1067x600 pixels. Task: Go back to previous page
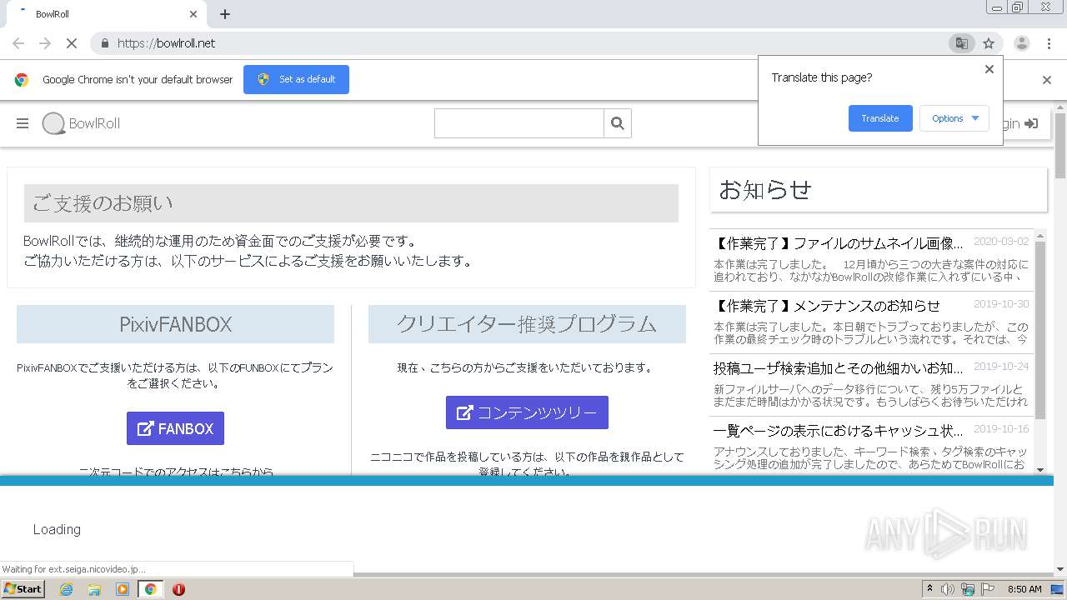pyautogui.click(x=18, y=43)
